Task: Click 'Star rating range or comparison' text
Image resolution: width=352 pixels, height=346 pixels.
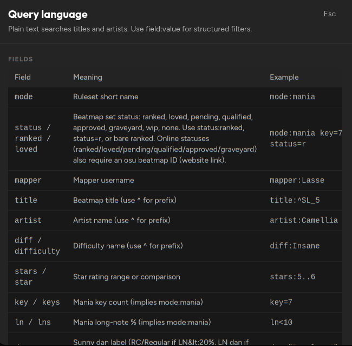Action: pos(127,277)
